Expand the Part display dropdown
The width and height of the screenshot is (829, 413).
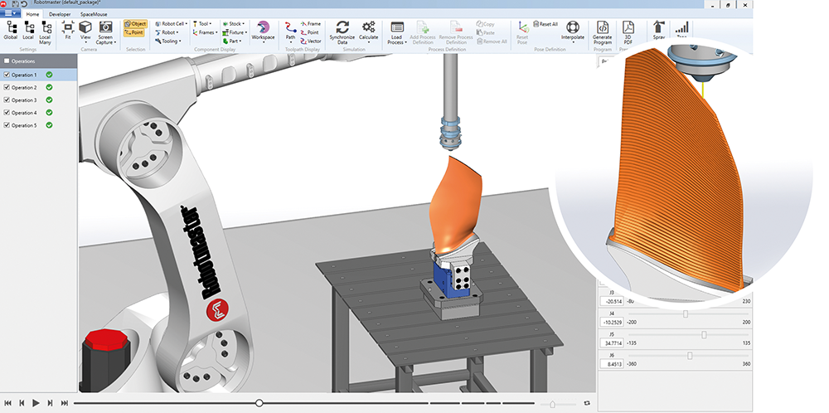click(x=232, y=41)
